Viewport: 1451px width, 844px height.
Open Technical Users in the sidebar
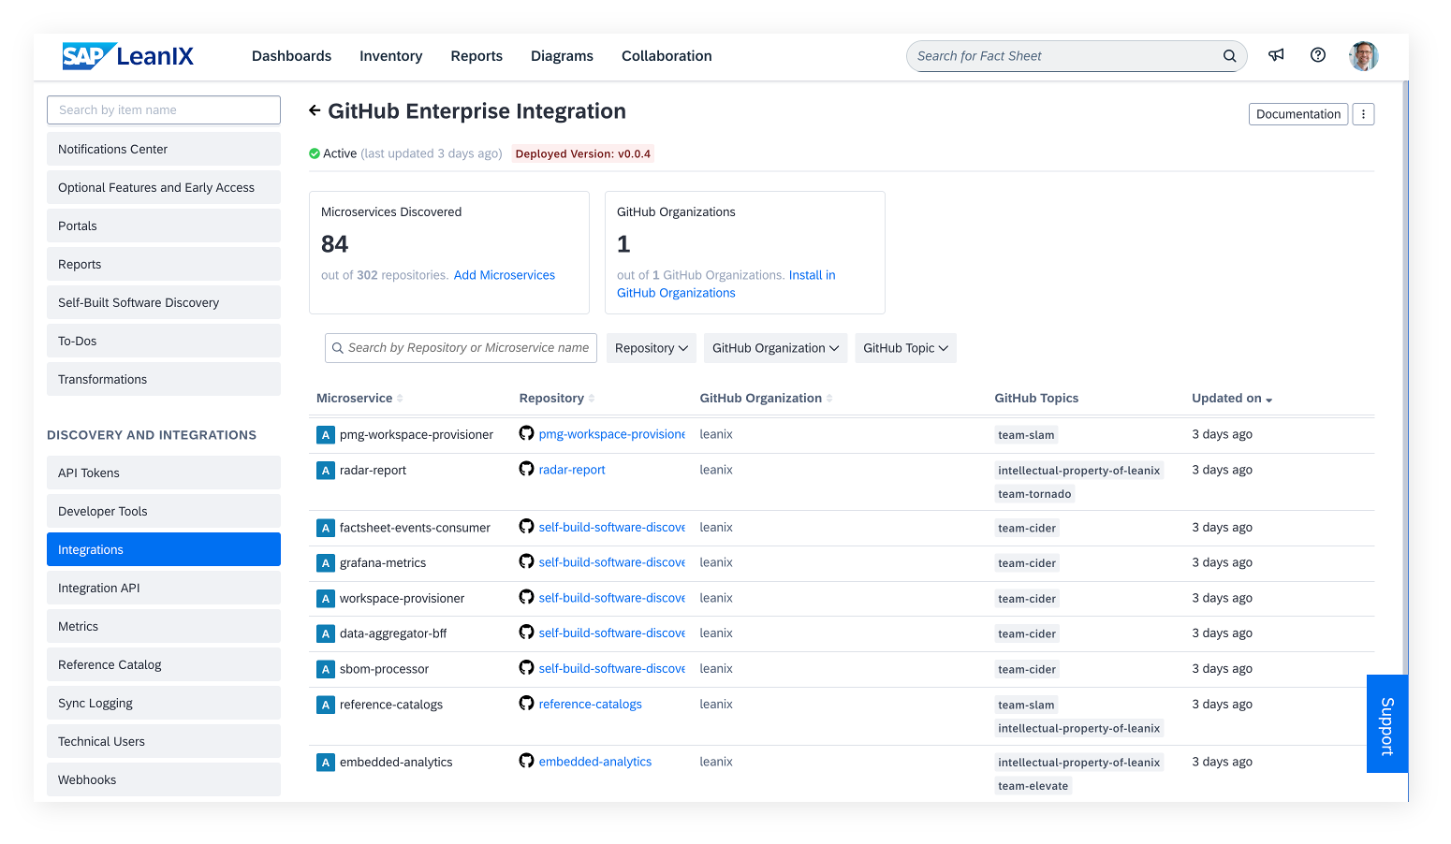[x=164, y=741]
